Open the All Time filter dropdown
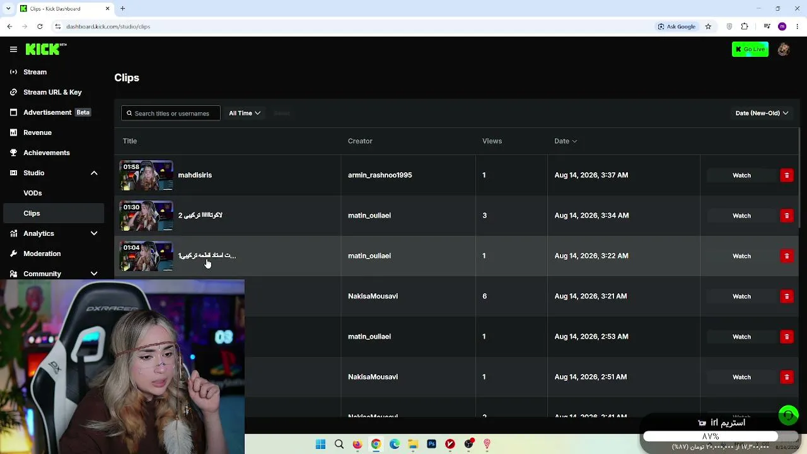807x454 pixels. tap(245, 113)
